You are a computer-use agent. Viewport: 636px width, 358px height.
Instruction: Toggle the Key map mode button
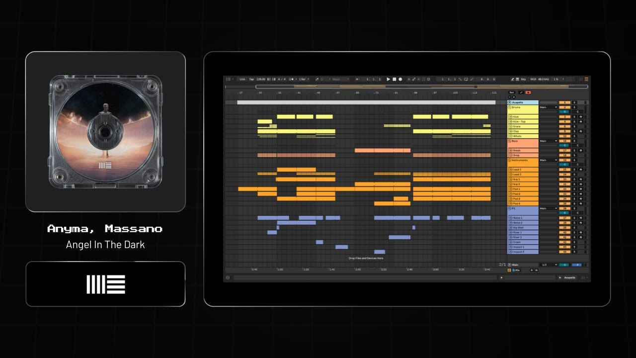[x=523, y=79]
